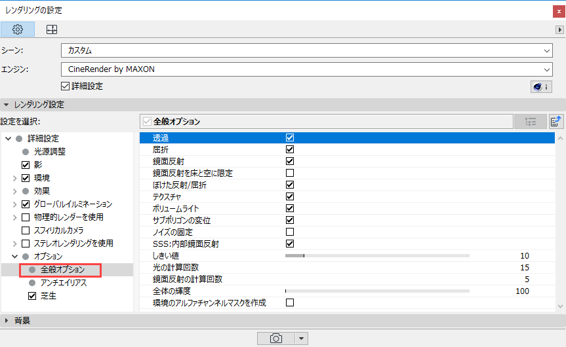Collapse the オプション tree node
566x347 pixels.
tap(15, 257)
